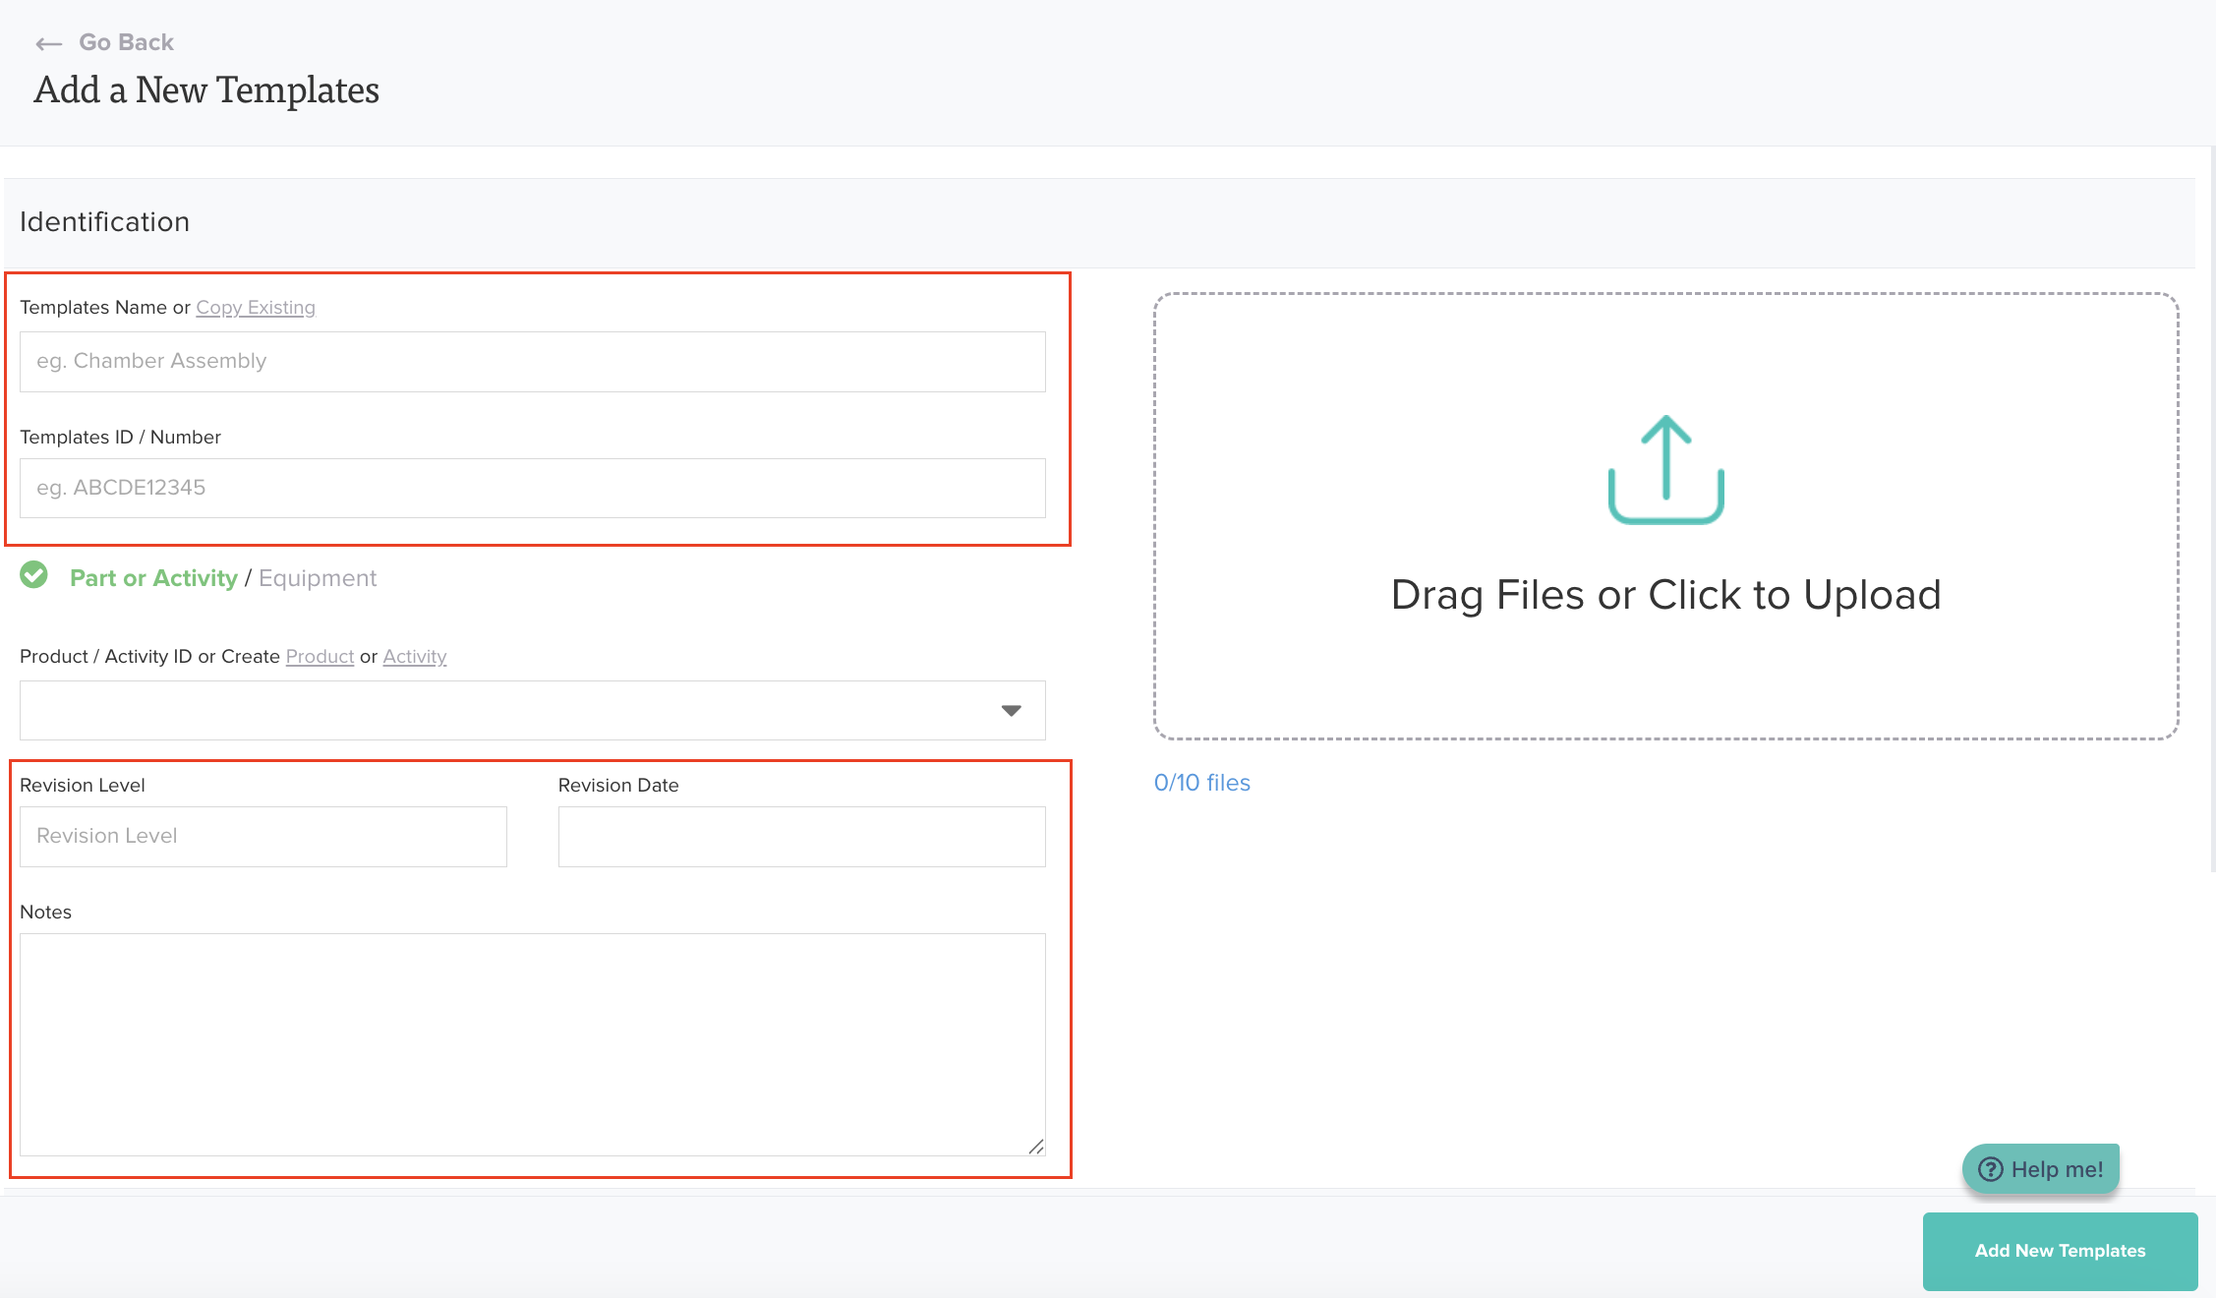Switch to the Equipment option
This screenshot has height=1298, width=2216.
[317, 578]
